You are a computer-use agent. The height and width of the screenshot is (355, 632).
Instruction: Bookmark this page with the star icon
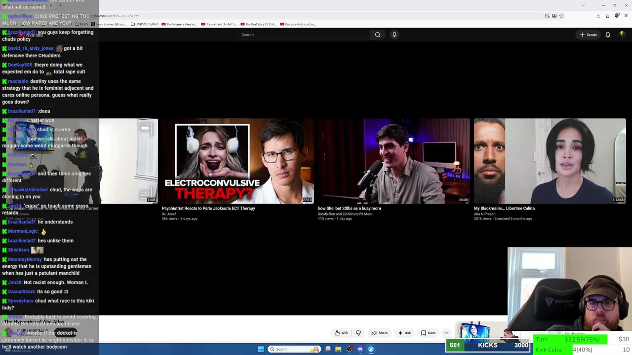(561, 16)
